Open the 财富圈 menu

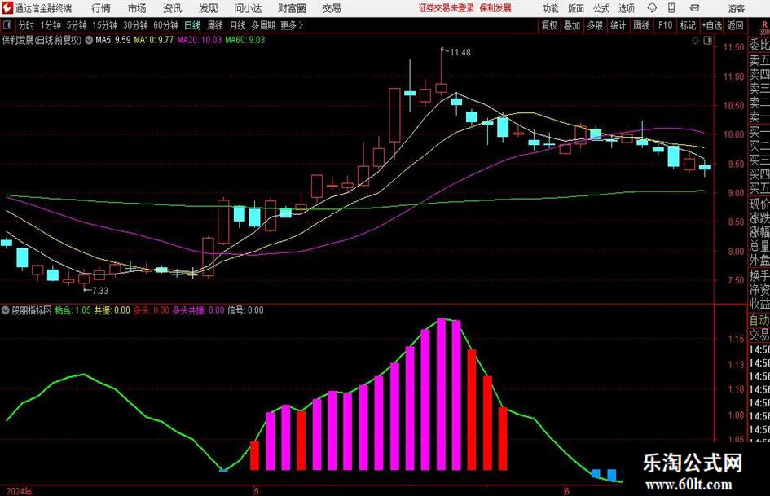(x=292, y=8)
